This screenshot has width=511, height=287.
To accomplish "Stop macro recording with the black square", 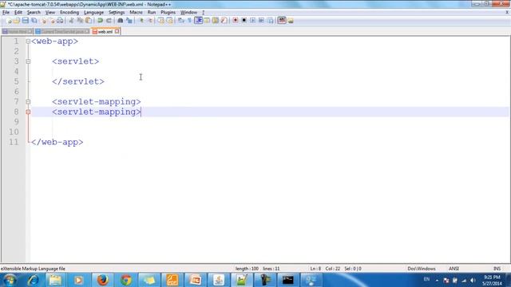I will click(244, 21).
